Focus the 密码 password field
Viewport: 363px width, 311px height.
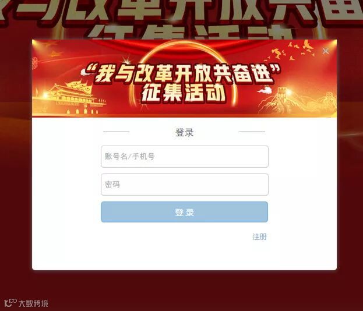185,185
